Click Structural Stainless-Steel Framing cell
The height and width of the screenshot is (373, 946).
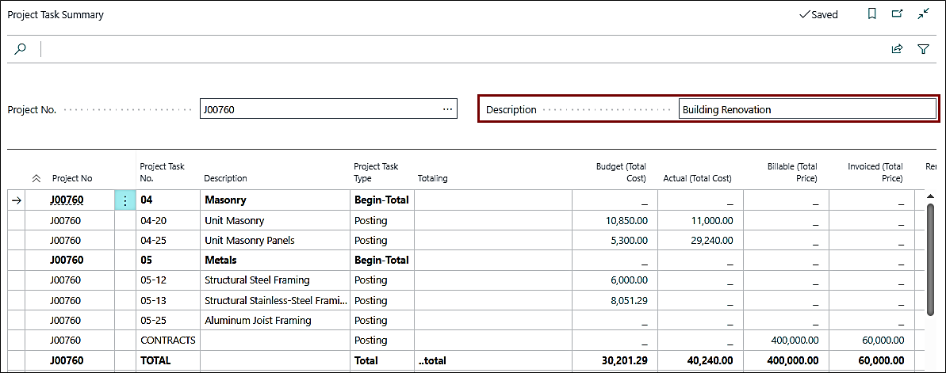click(275, 300)
